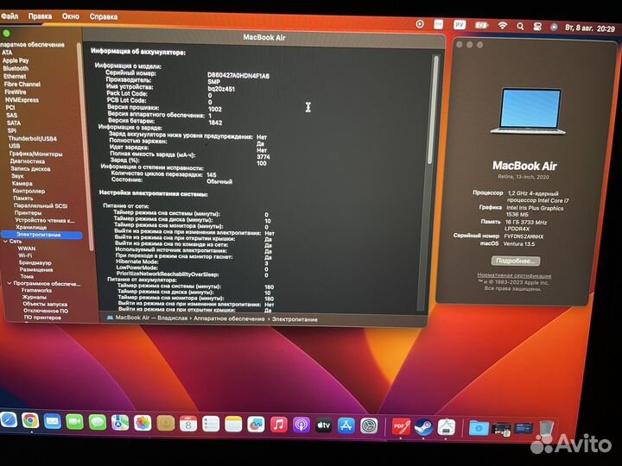Click full charge capacity value 3774
The image size is (622, 466).
(263, 157)
